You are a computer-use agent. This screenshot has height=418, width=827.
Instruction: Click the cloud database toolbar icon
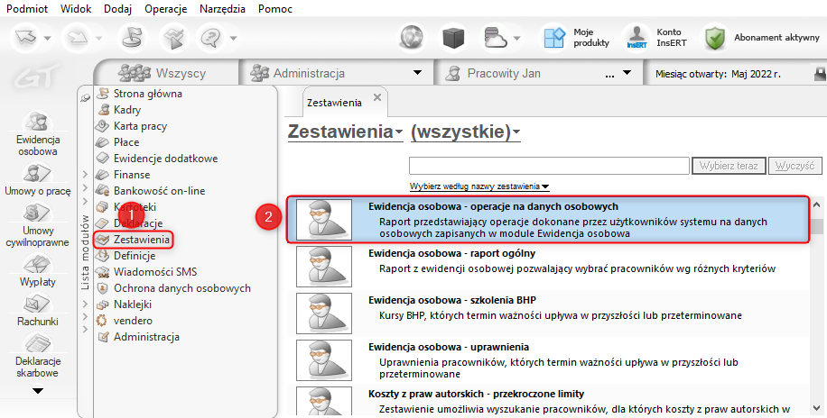coord(496,38)
